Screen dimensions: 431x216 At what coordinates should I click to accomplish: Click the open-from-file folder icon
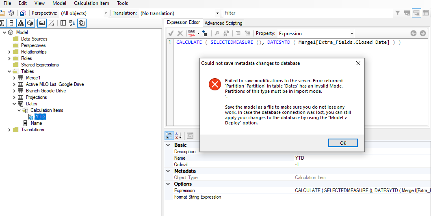[x=2, y=13]
